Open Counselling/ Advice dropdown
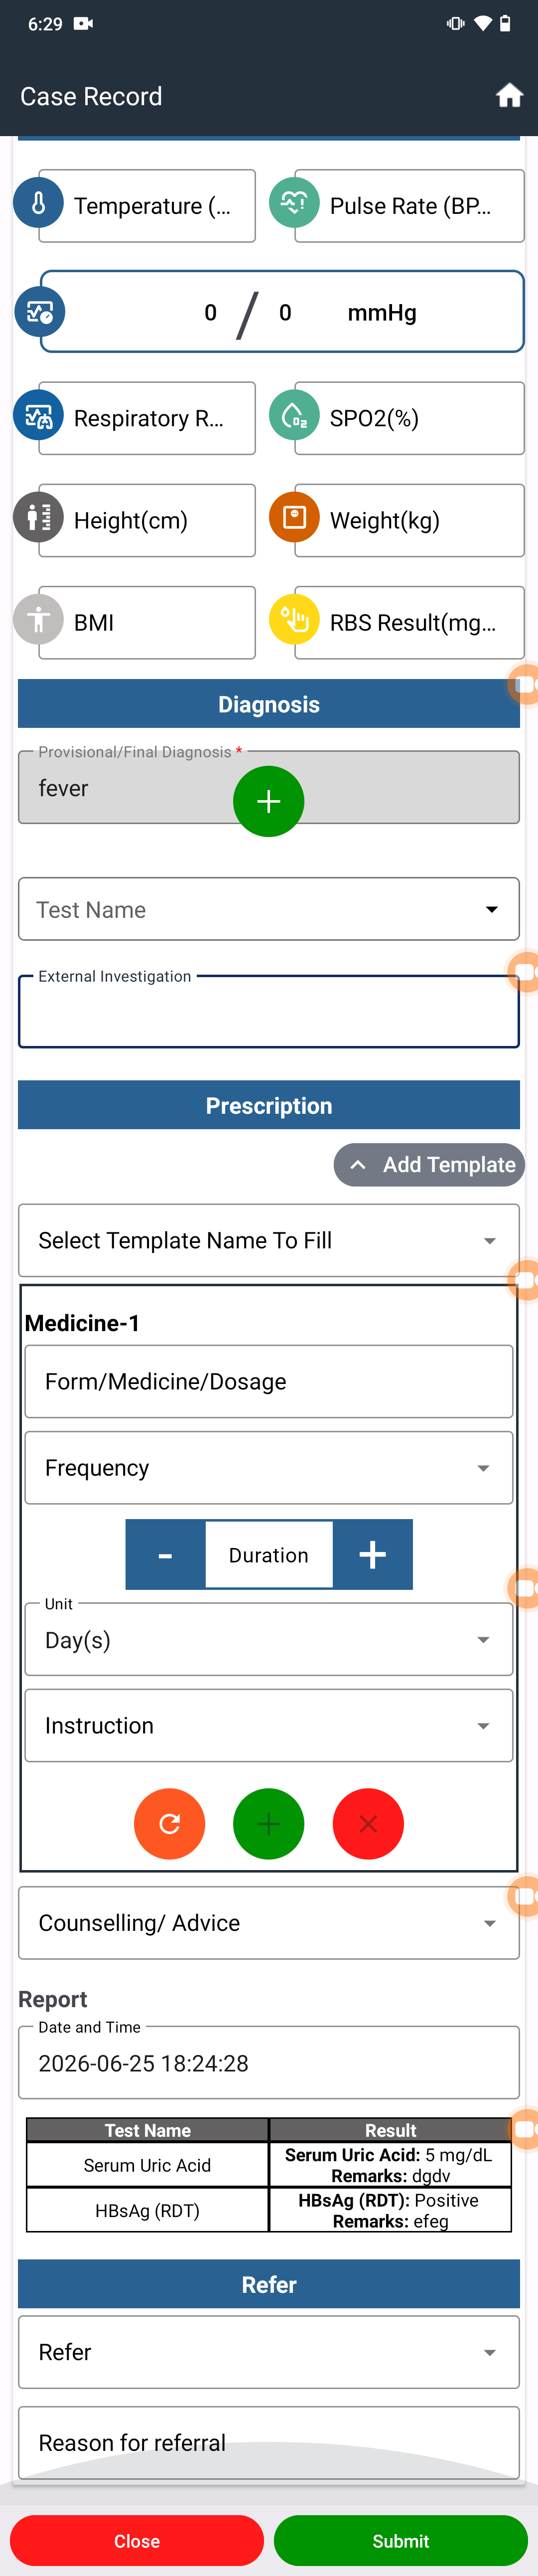The height and width of the screenshot is (2576, 538). (x=269, y=1923)
